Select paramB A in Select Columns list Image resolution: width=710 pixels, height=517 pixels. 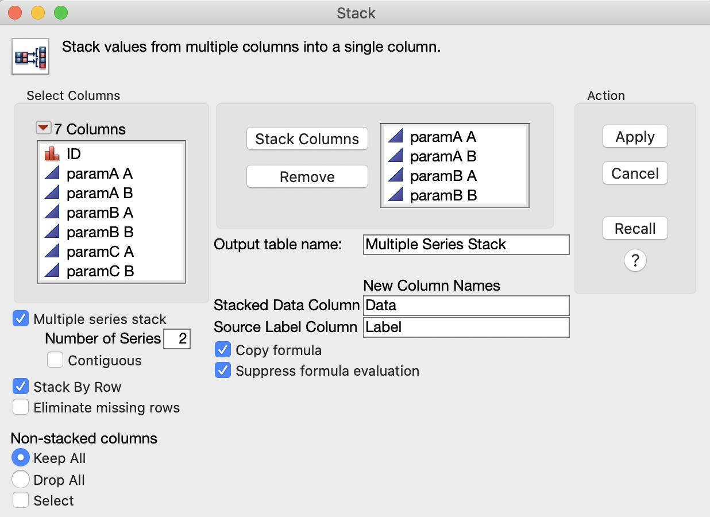tap(100, 213)
